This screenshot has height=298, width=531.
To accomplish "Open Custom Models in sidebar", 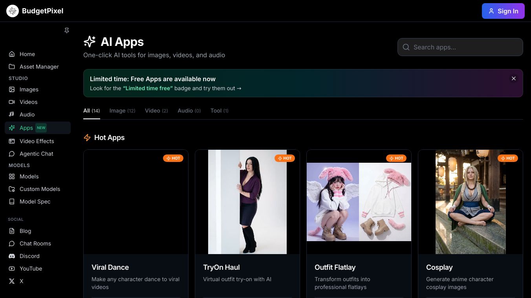I will (x=40, y=189).
